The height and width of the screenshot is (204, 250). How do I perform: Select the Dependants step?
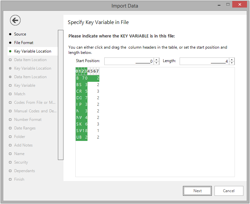(24, 171)
